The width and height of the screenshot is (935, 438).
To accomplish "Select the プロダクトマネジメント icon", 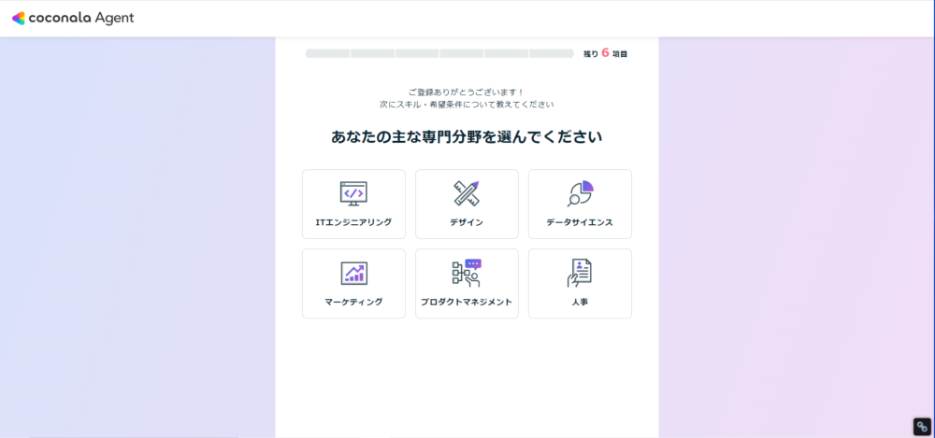I will pyautogui.click(x=467, y=273).
